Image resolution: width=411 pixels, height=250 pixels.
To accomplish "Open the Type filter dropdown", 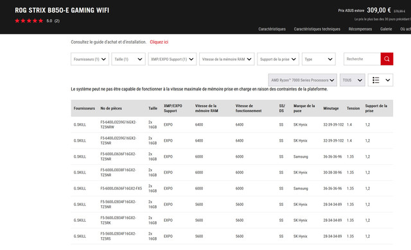I will pos(319,59).
